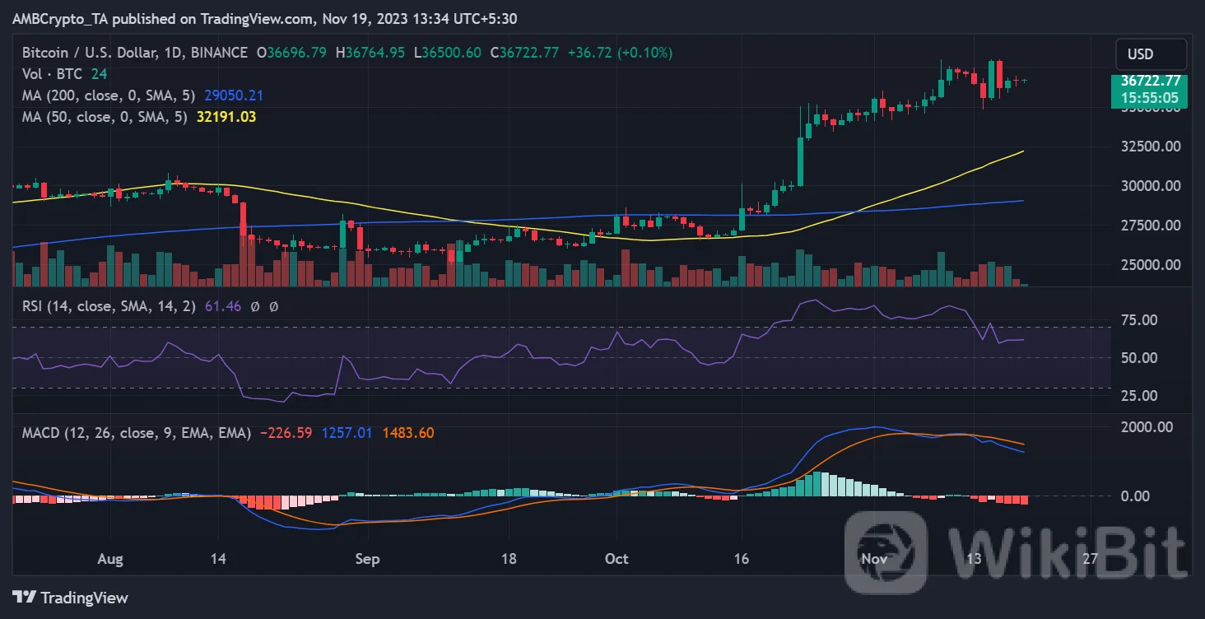This screenshot has height=619, width=1205.
Task: Open the USD currency selector
Action: [x=1151, y=54]
